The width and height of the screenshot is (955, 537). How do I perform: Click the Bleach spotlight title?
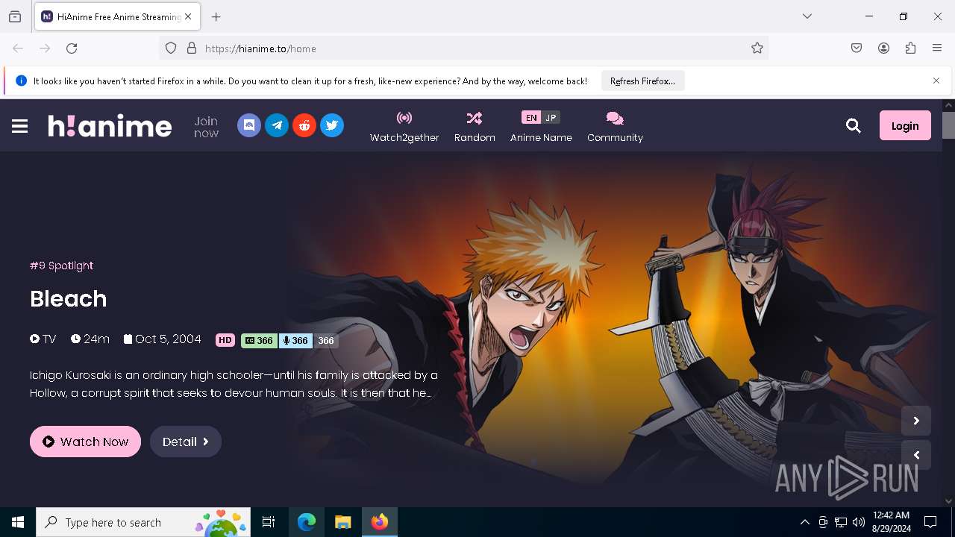pyautogui.click(x=69, y=298)
